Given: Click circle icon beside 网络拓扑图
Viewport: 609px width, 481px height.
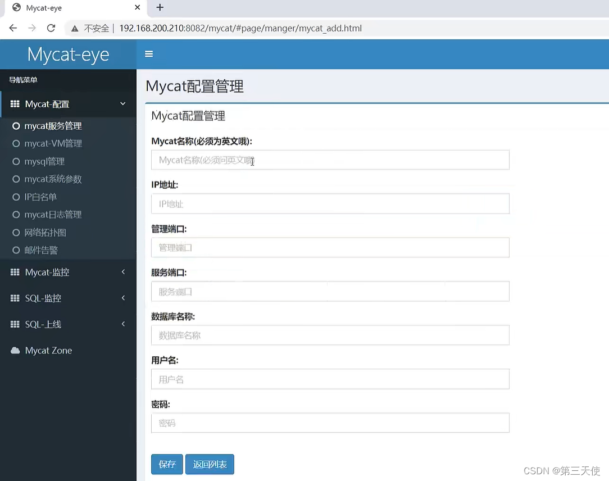Looking at the screenshot, I should point(16,232).
